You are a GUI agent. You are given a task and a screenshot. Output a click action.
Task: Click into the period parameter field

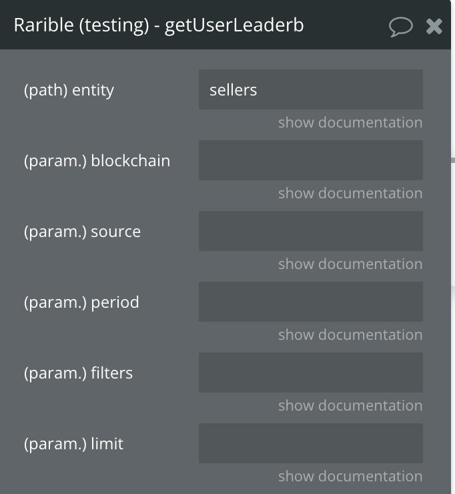coord(310,302)
